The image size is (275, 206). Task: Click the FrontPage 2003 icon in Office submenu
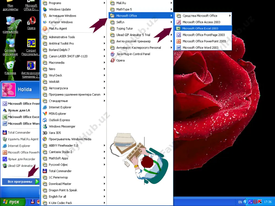coord(178,35)
